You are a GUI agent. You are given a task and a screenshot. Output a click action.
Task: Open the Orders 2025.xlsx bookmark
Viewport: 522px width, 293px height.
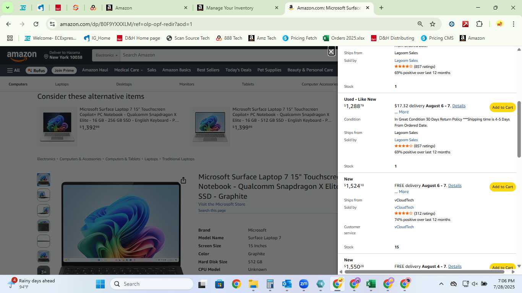344,38
